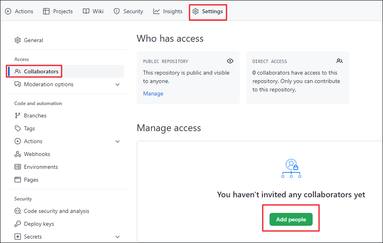The height and width of the screenshot is (243, 383).
Task: Click the Deploy keys key icon
Action: click(18, 224)
